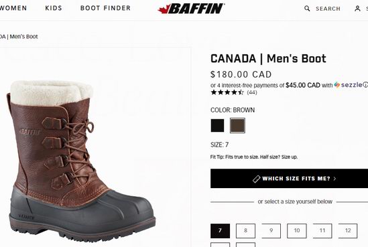
Task: Click the star rating icons
Action: [x=227, y=92]
